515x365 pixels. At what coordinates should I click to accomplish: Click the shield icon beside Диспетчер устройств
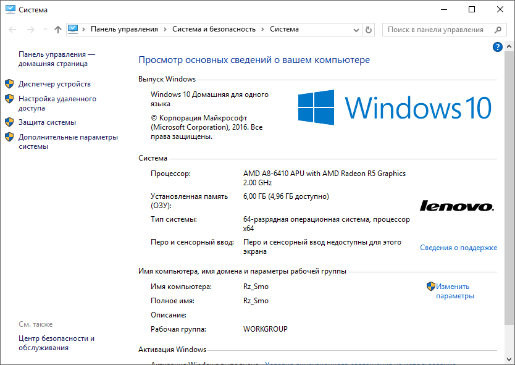(x=9, y=84)
